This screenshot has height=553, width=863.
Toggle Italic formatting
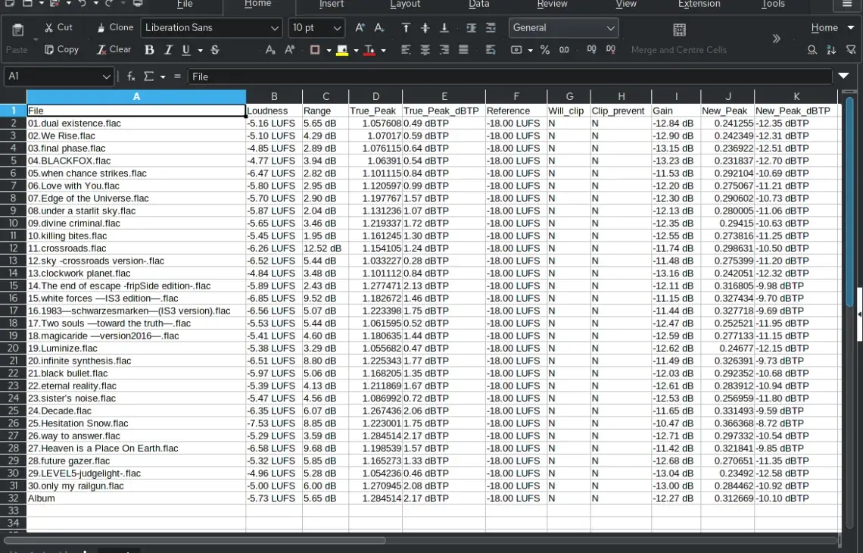168,50
